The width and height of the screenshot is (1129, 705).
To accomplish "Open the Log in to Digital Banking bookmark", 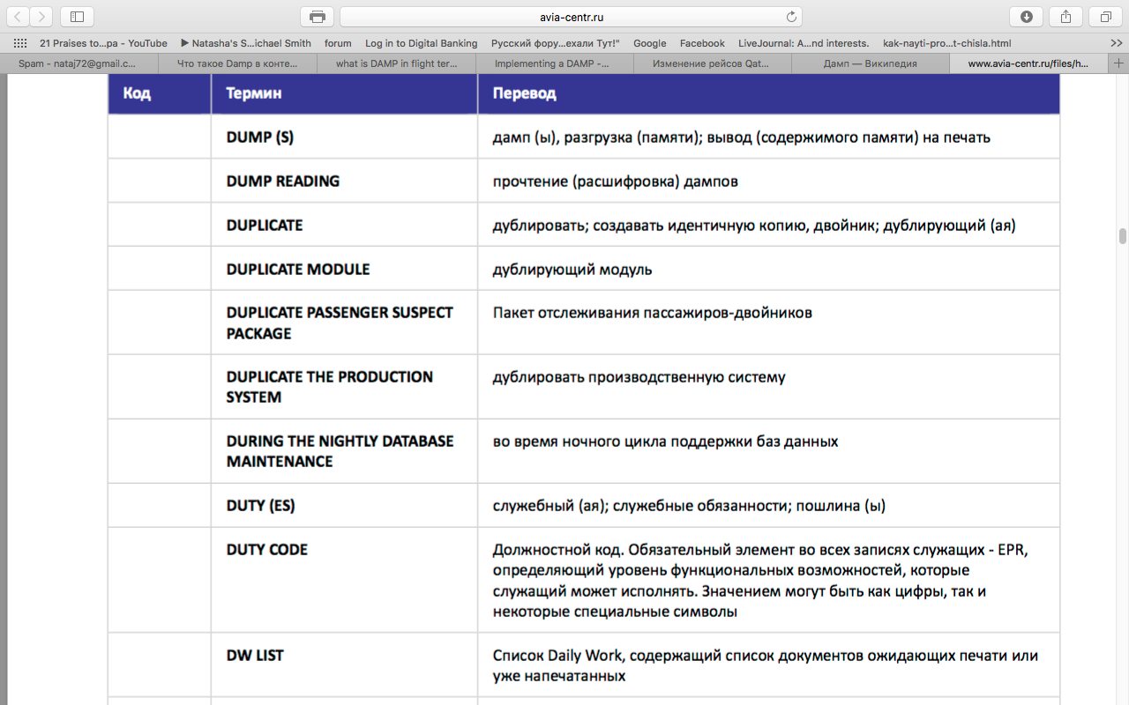I will [421, 43].
